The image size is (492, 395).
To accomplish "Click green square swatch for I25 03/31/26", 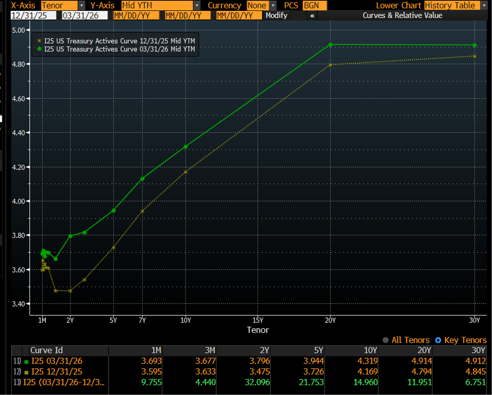I will point(26,362).
